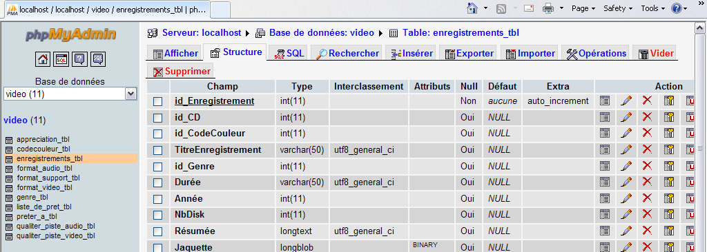Screen dimensions: 707x252
Task: Click the red Vider tab
Action: pos(656,53)
